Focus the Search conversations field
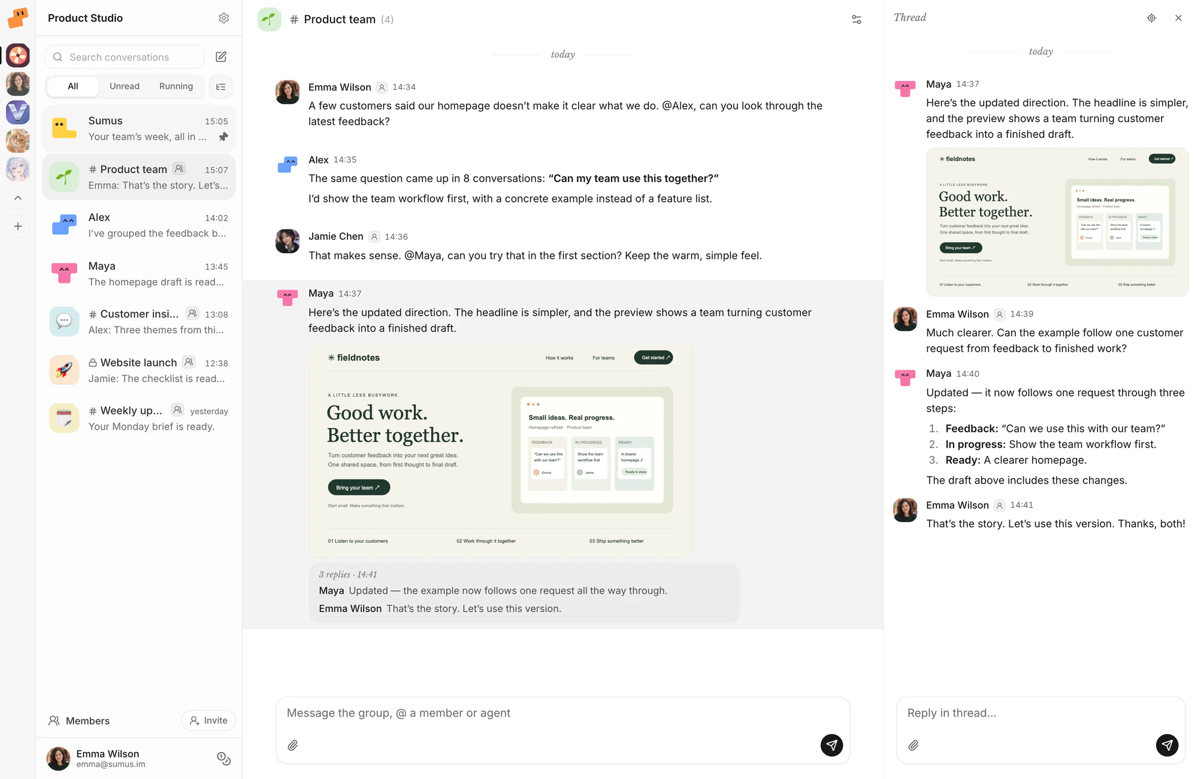This screenshot has height=779, width=1198. [x=125, y=57]
